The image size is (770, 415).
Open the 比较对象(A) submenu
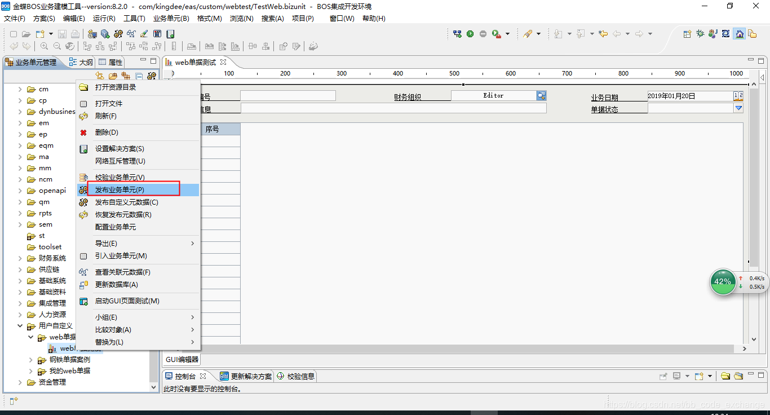tap(138, 330)
